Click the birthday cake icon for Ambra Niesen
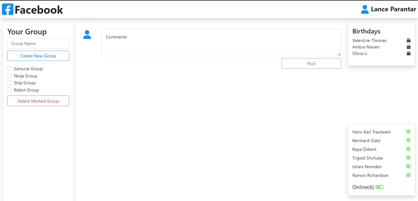The image size is (418, 201). (x=409, y=47)
